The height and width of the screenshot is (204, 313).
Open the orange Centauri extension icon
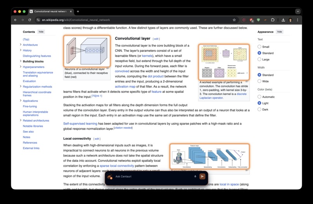pyautogui.click(x=265, y=20)
